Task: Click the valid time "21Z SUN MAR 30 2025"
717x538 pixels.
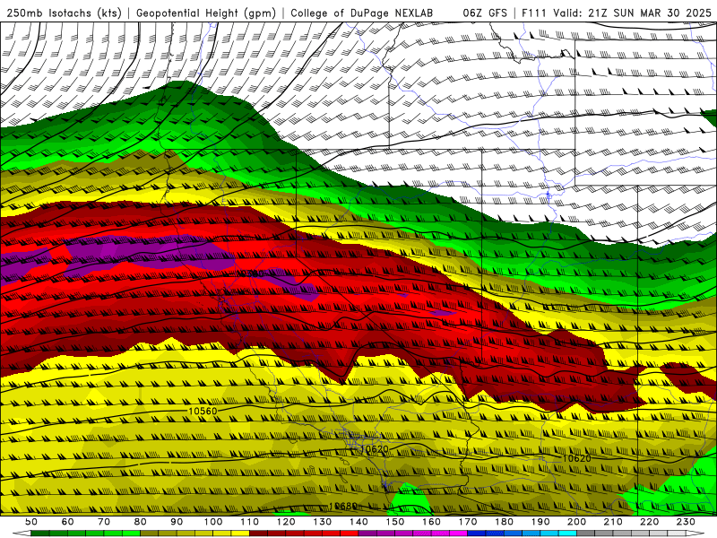Action: point(650,13)
